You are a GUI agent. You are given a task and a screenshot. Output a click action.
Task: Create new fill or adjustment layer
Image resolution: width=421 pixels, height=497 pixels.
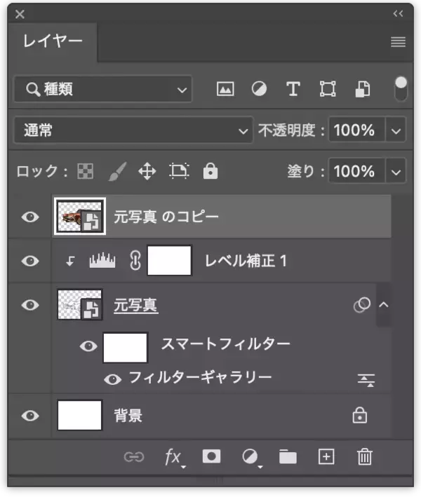point(251,458)
